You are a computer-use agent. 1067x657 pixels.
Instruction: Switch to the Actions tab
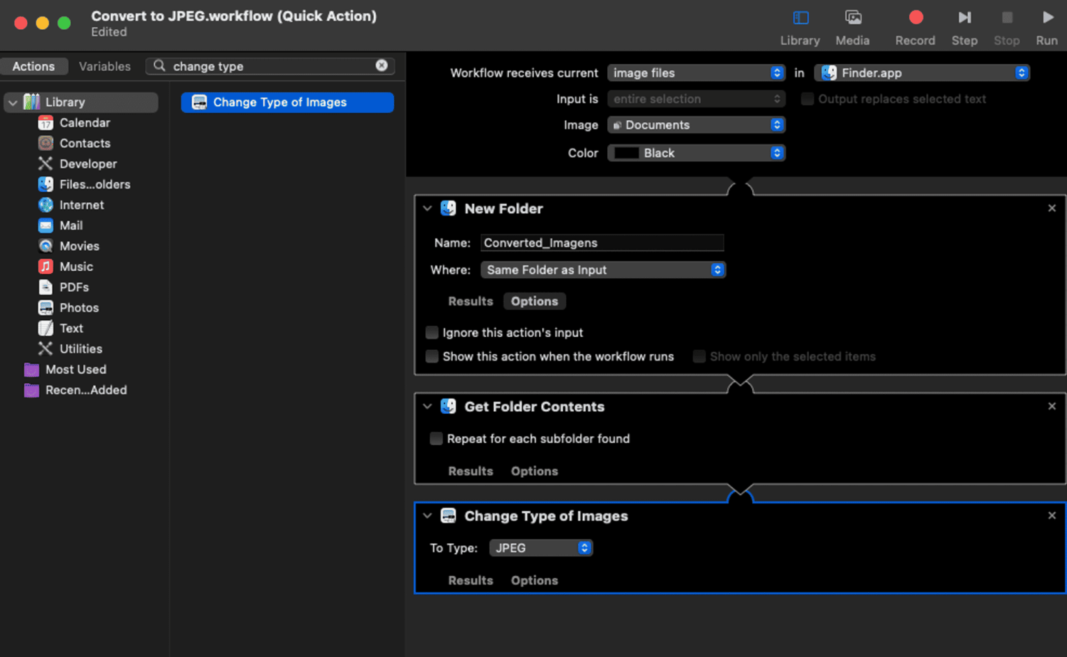[34, 66]
